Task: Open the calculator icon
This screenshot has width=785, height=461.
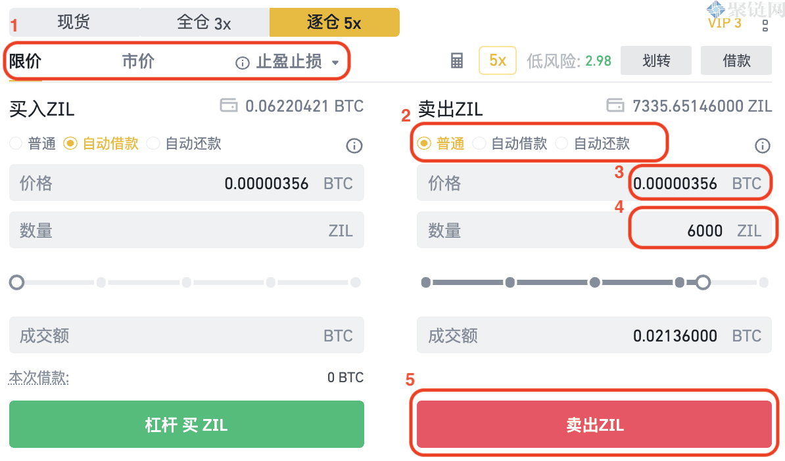Action: pyautogui.click(x=457, y=61)
